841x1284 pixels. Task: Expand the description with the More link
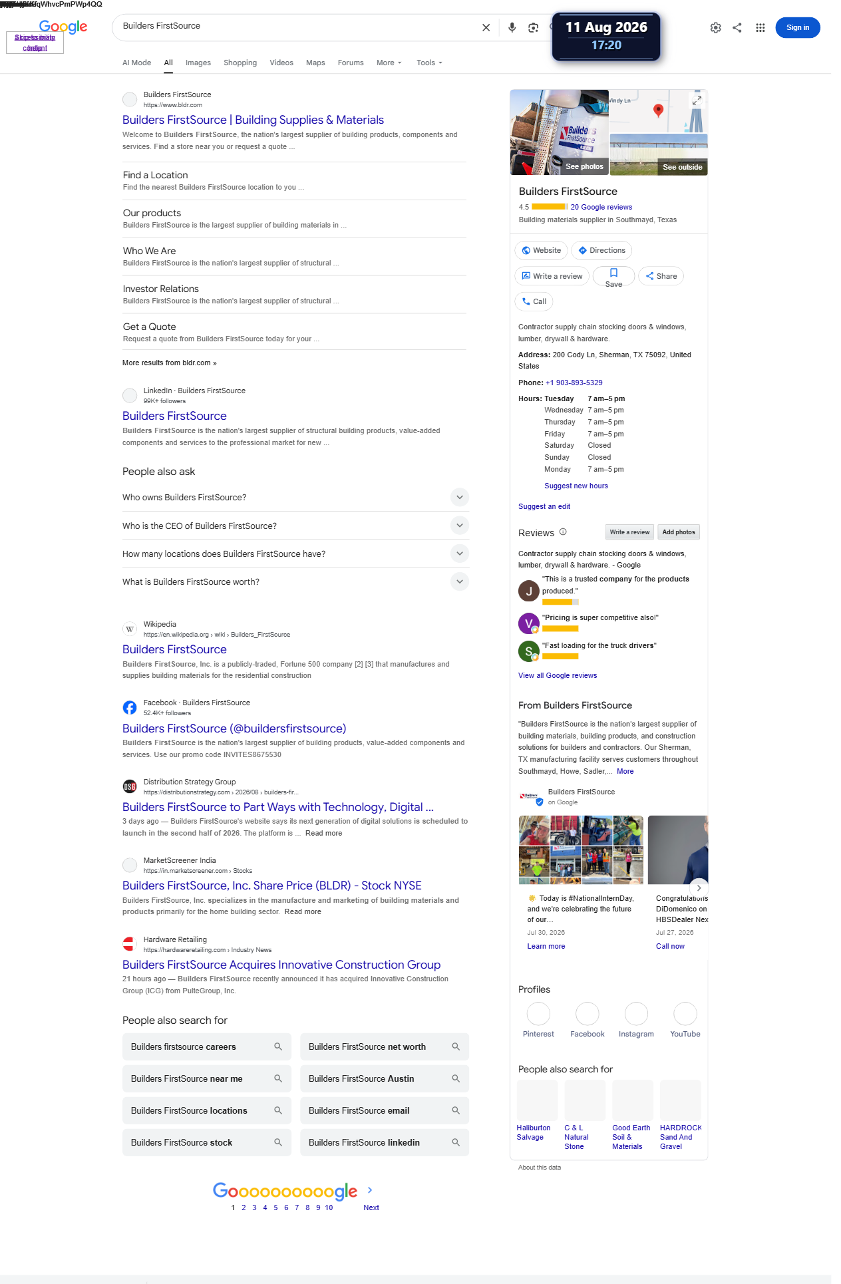click(625, 771)
